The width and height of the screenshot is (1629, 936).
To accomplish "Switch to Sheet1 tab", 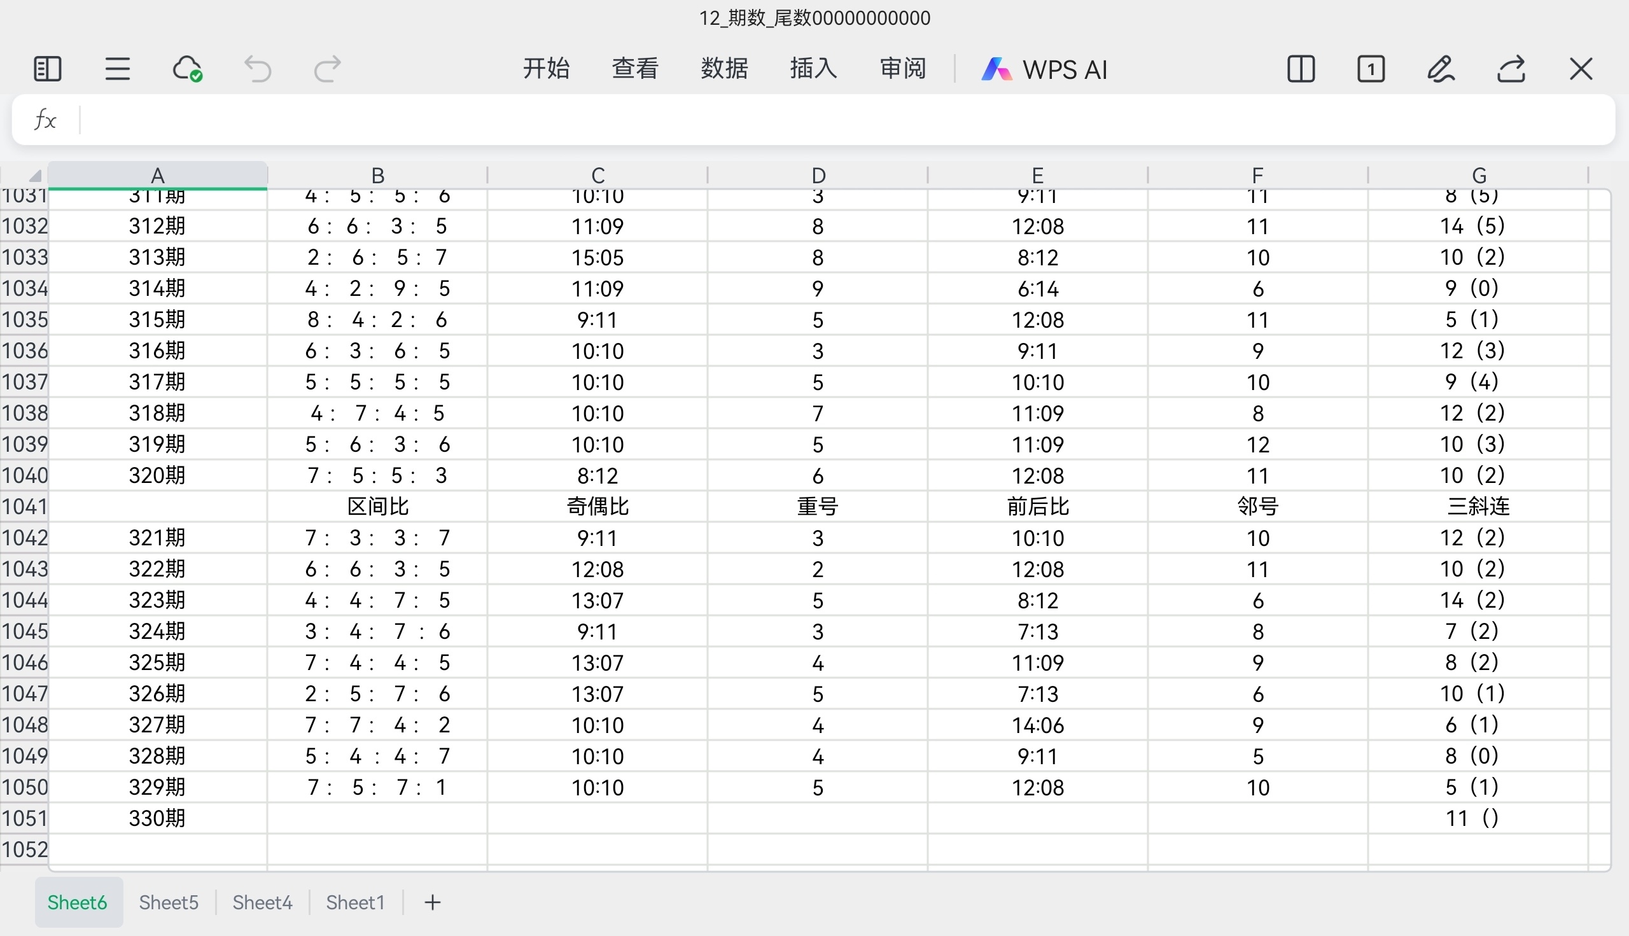I will [355, 902].
